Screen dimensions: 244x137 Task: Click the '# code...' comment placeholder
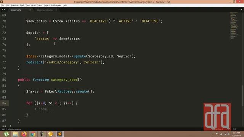[x=43, y=109]
